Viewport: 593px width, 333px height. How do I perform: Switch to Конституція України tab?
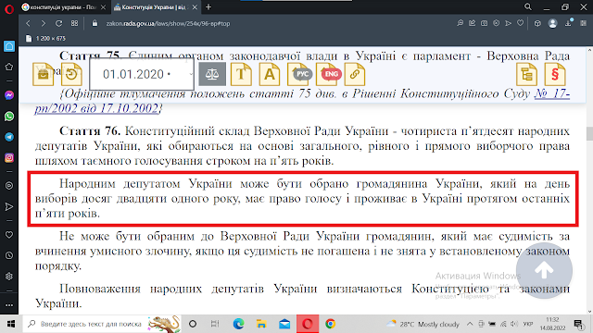click(156, 7)
